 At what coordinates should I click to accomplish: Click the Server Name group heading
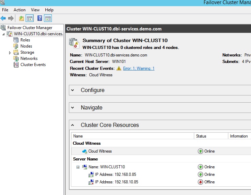85,159
